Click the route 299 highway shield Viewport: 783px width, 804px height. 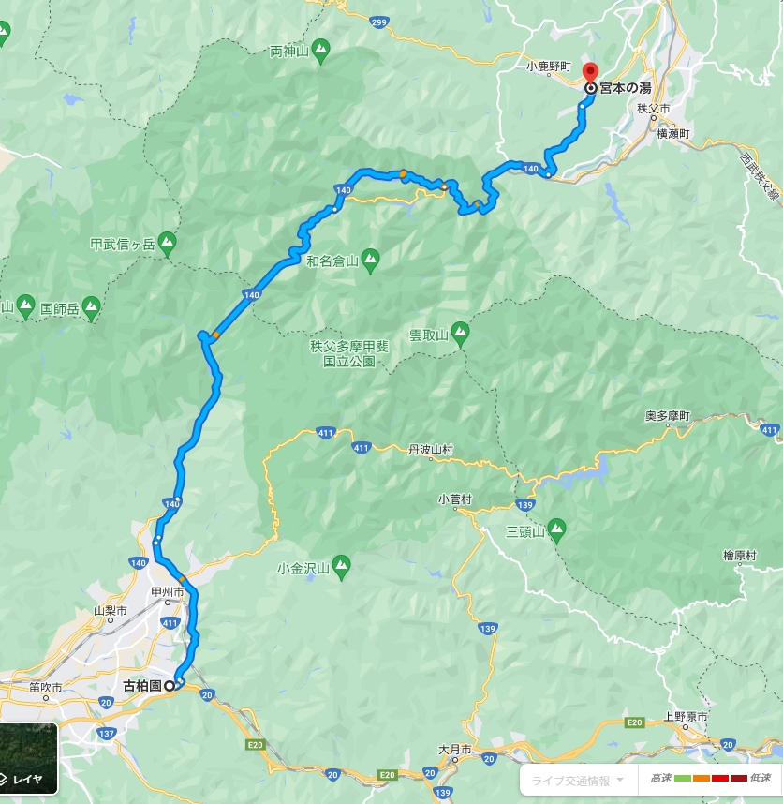tap(378, 22)
